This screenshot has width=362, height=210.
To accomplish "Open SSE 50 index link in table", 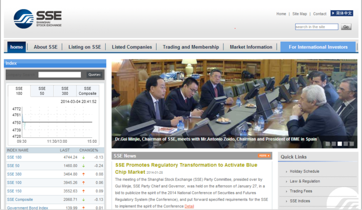I will pyautogui.click(x=13, y=166).
